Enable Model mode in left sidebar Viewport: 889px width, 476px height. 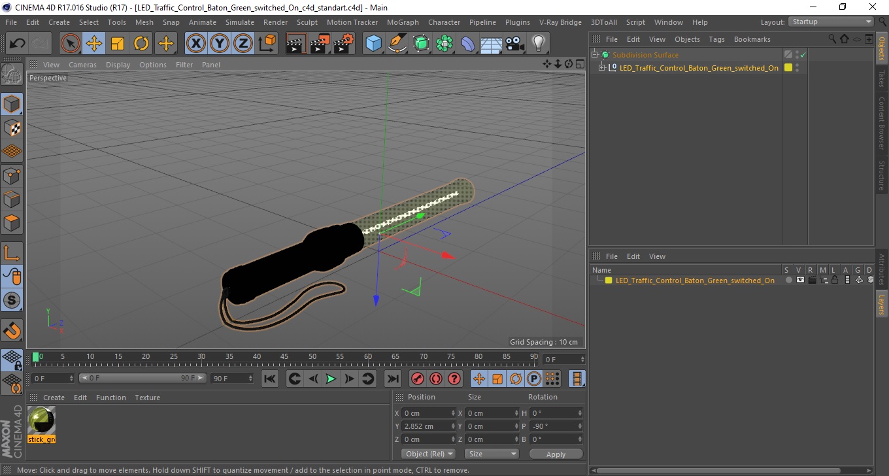click(x=12, y=104)
